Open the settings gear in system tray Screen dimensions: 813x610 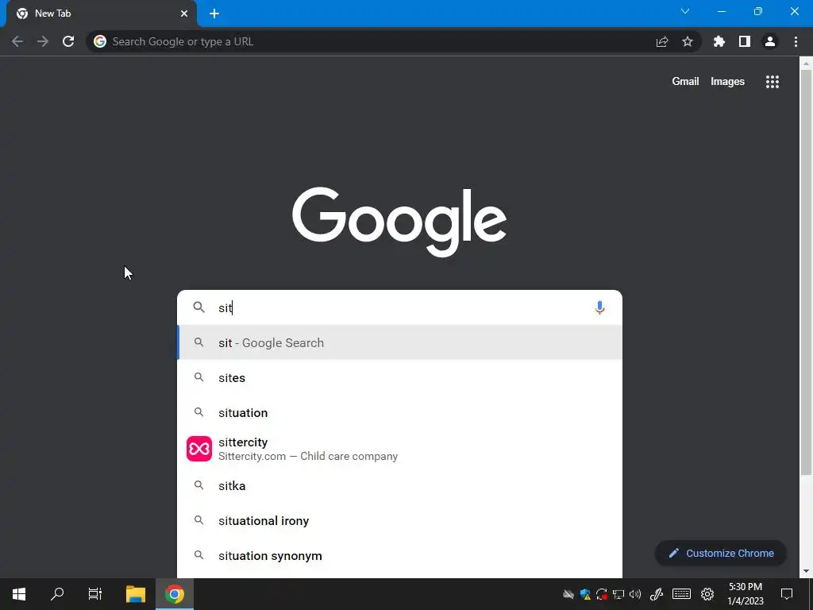point(707,594)
